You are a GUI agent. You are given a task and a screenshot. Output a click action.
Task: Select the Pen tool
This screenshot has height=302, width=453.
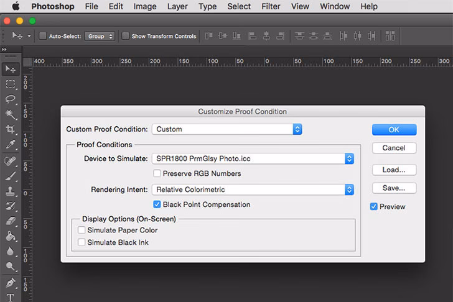tap(11, 283)
